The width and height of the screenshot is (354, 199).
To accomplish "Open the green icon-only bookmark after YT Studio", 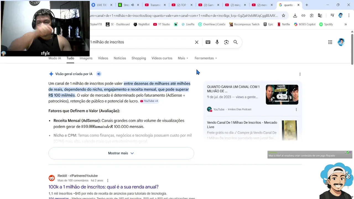I will tap(176, 24).
